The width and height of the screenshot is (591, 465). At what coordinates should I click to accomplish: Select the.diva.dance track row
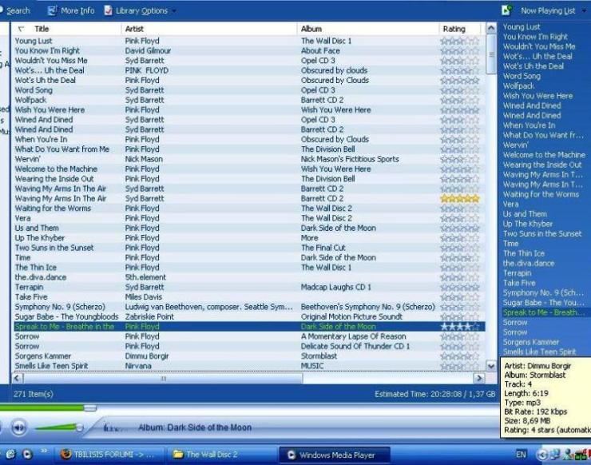(248, 277)
